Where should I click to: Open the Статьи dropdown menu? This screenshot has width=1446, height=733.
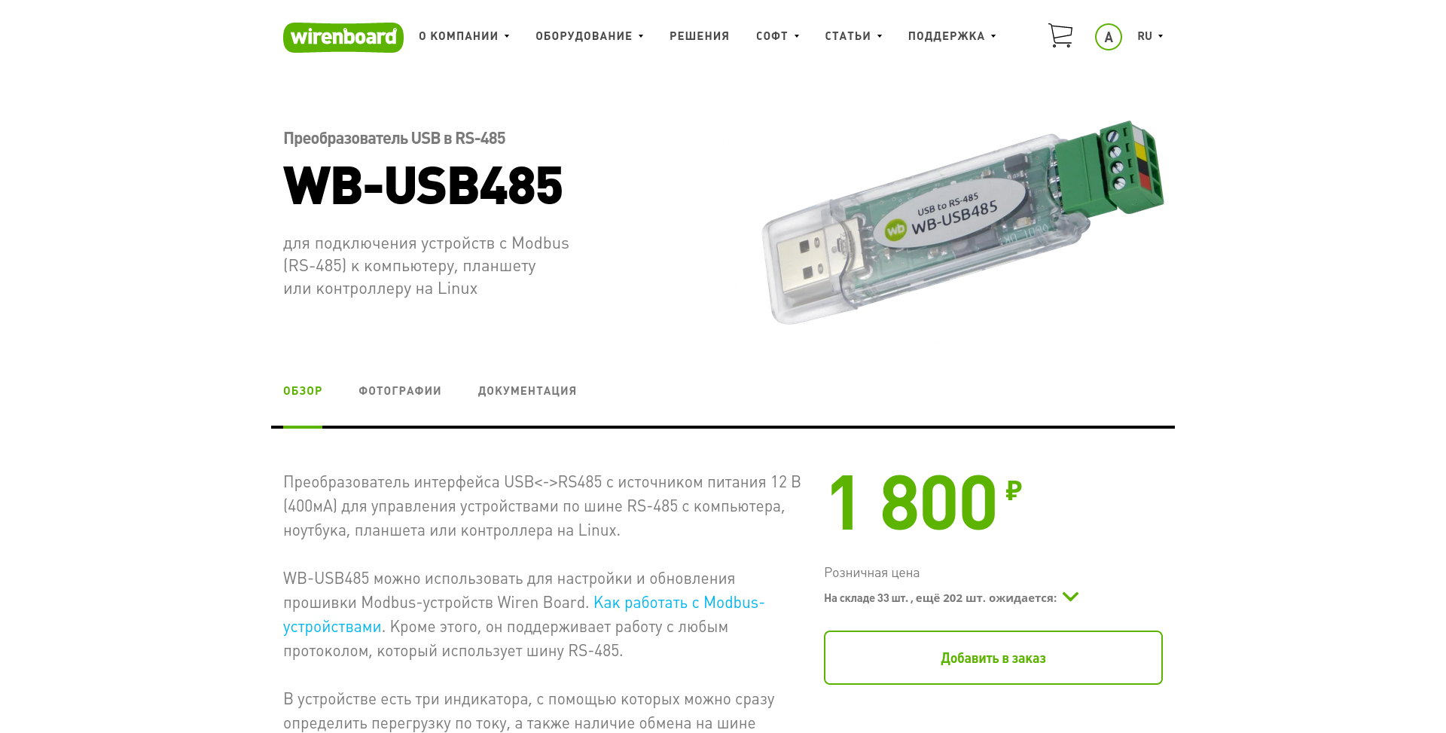[x=853, y=36]
